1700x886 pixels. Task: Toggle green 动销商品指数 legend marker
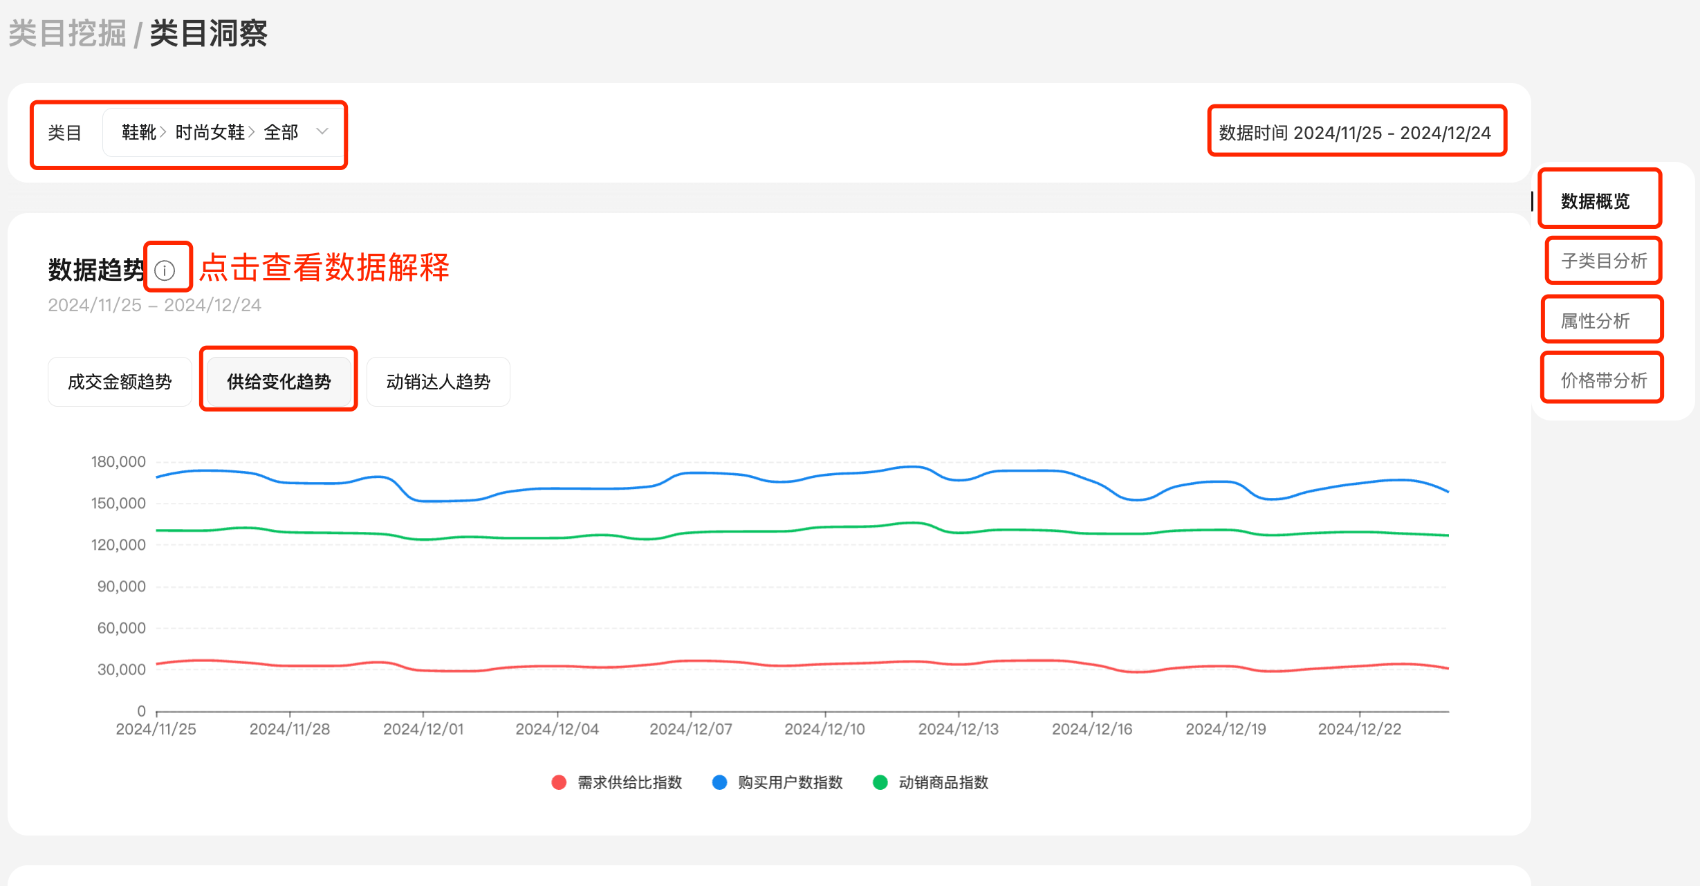click(x=880, y=782)
